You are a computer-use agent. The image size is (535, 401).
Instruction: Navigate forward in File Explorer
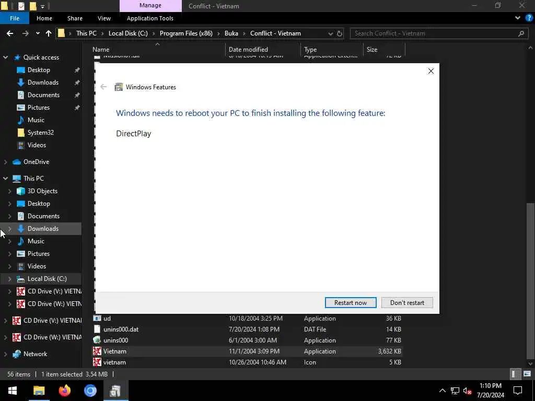pos(25,33)
